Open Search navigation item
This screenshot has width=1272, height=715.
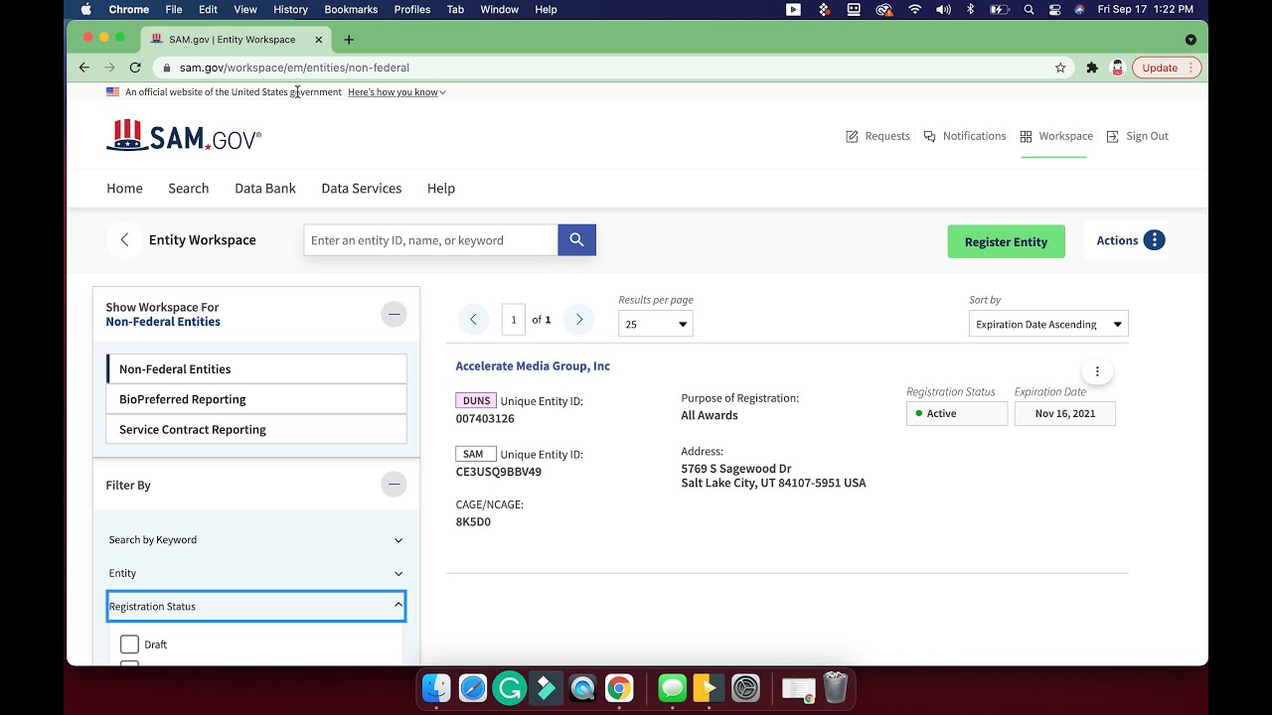pos(188,188)
